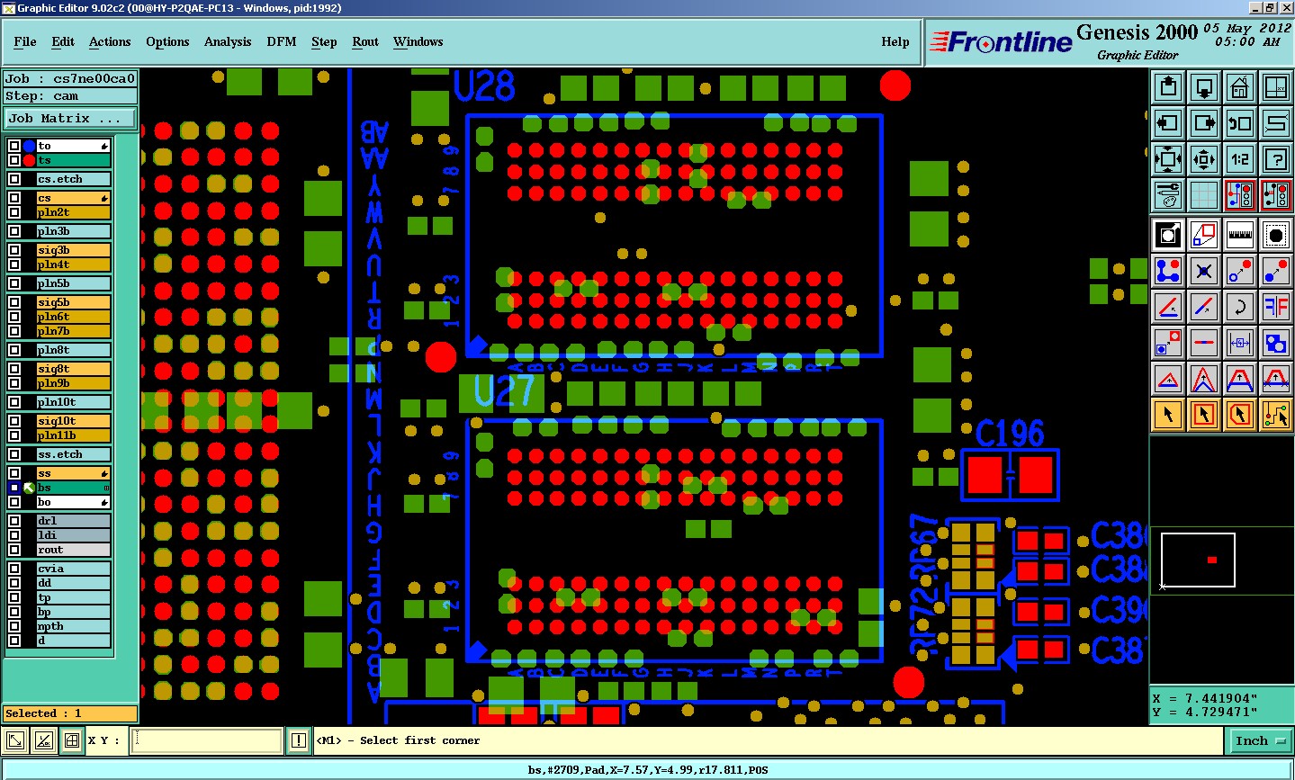Check the 'pln8t' layer checkbox
This screenshot has width=1295, height=780.
(x=14, y=350)
